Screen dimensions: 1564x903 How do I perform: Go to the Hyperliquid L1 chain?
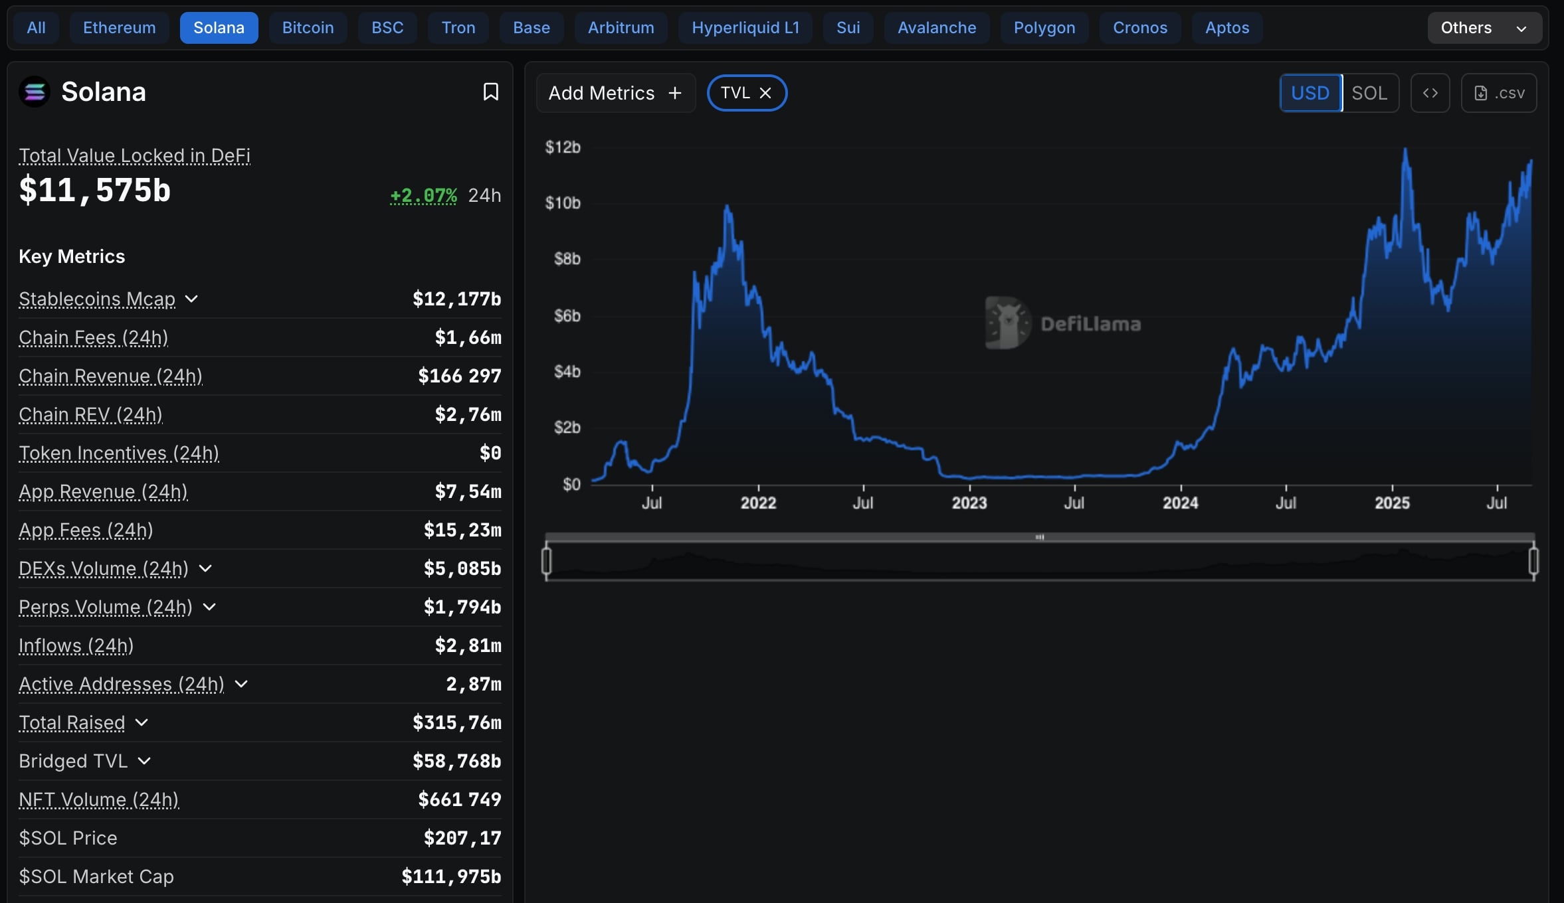coord(745,28)
